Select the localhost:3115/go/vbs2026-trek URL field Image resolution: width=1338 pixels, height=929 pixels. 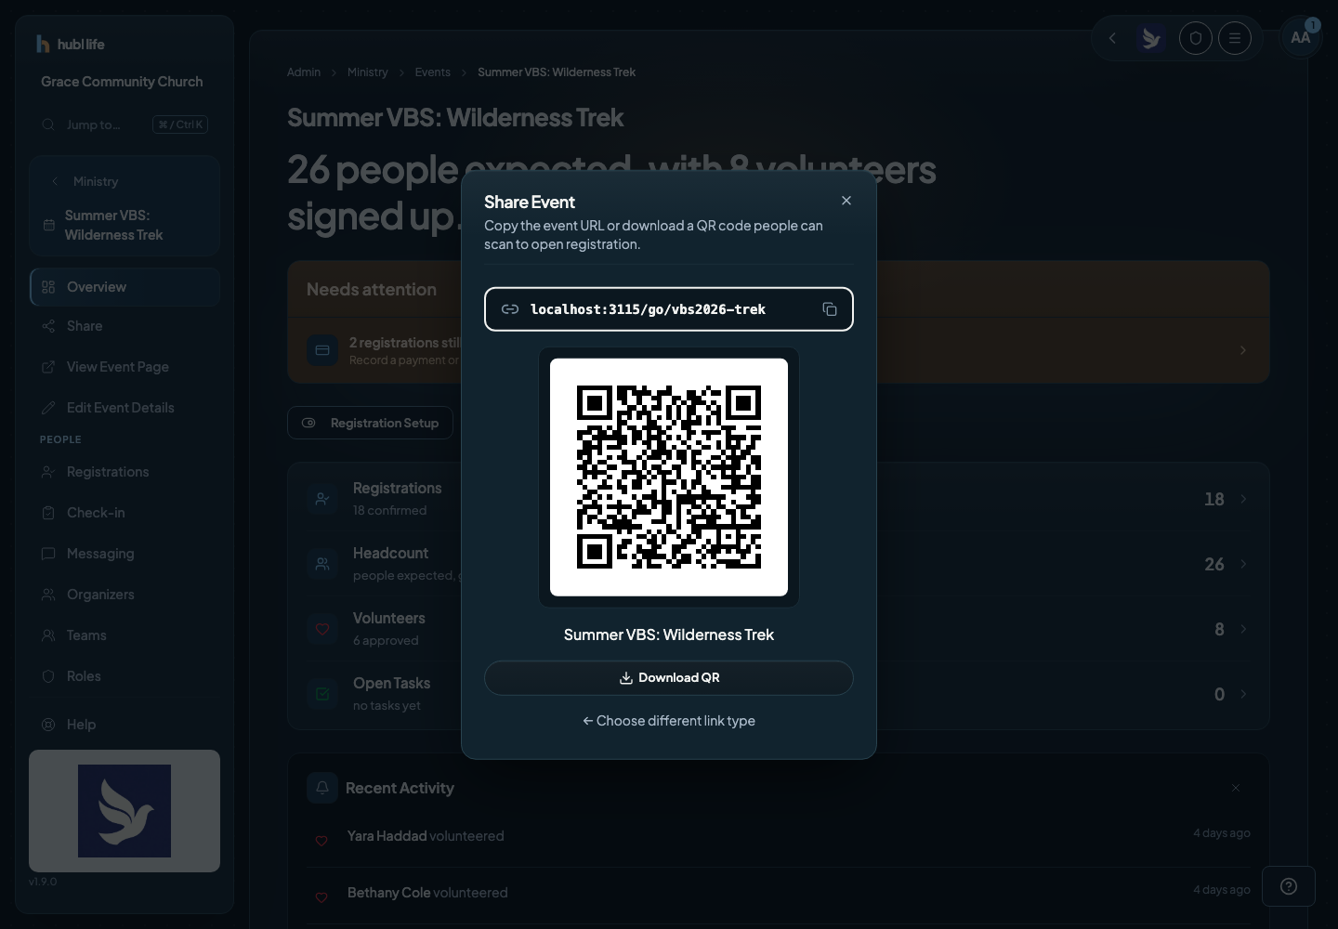[x=669, y=309]
